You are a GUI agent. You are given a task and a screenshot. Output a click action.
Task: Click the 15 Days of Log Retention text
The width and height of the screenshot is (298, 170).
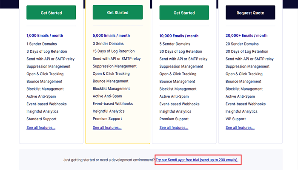tap(115, 51)
